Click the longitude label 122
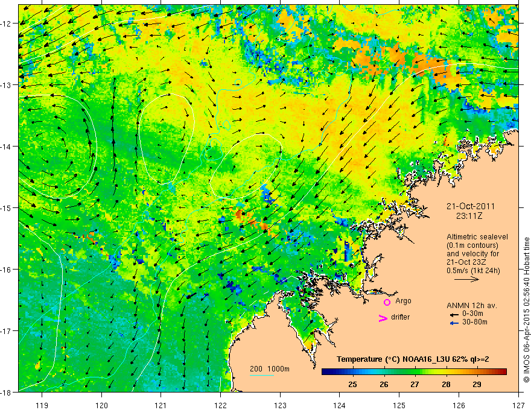This screenshot has height=410, width=531. (x=220, y=405)
